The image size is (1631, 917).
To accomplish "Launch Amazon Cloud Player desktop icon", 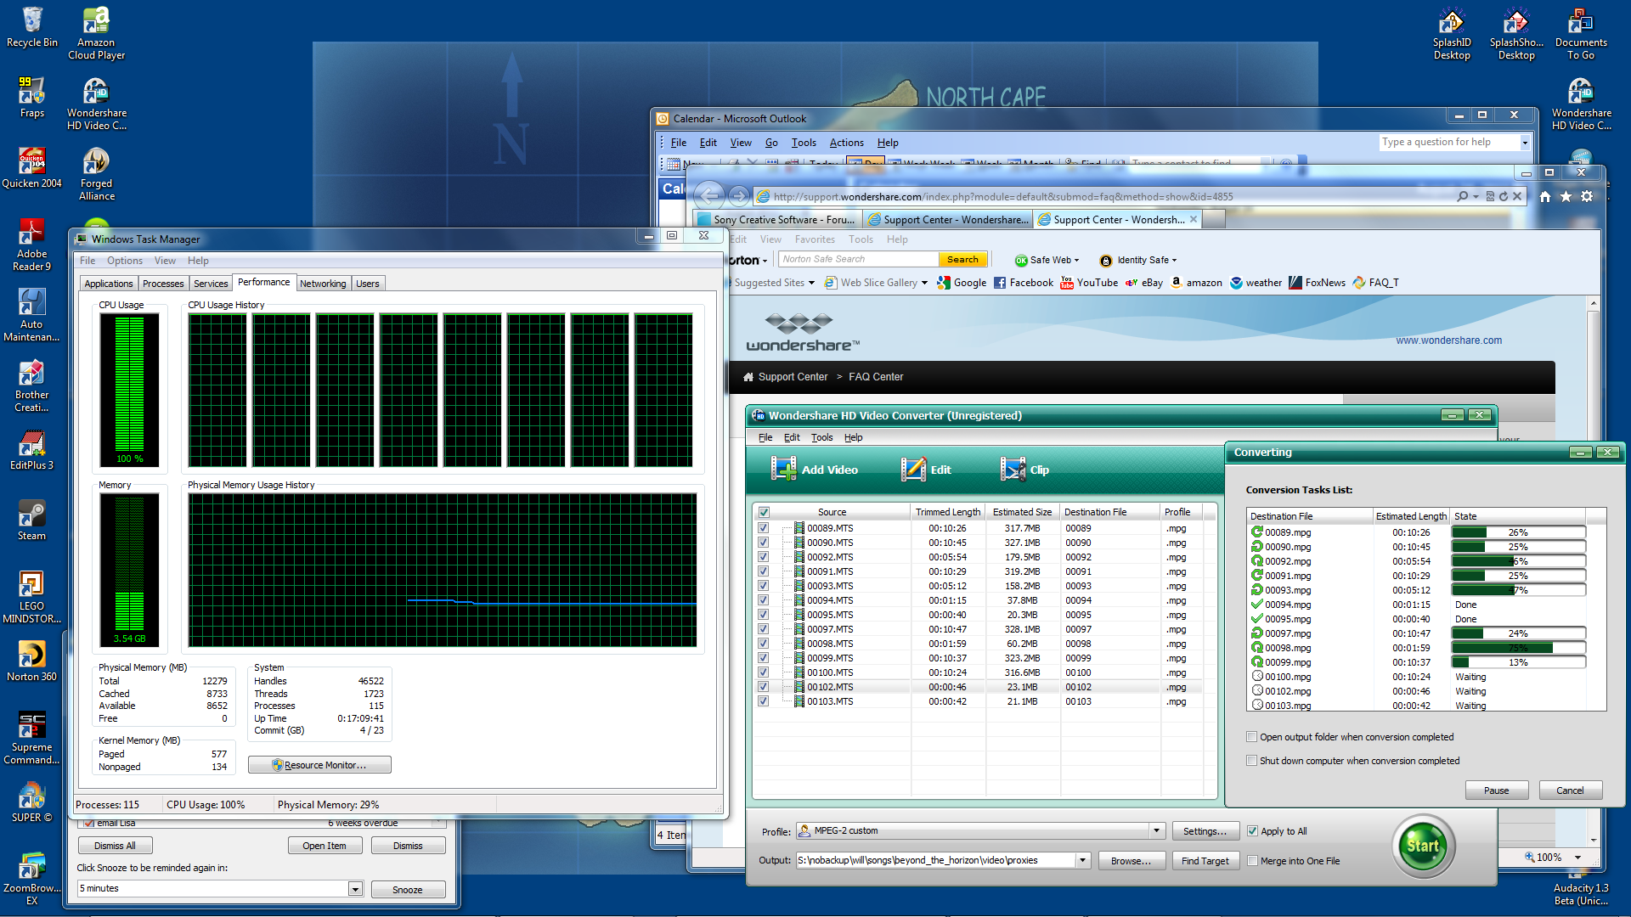I will pos(96,33).
